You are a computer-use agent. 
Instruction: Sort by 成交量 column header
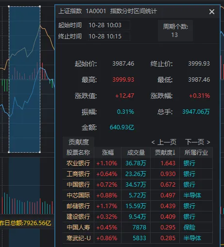[x=136, y=153]
